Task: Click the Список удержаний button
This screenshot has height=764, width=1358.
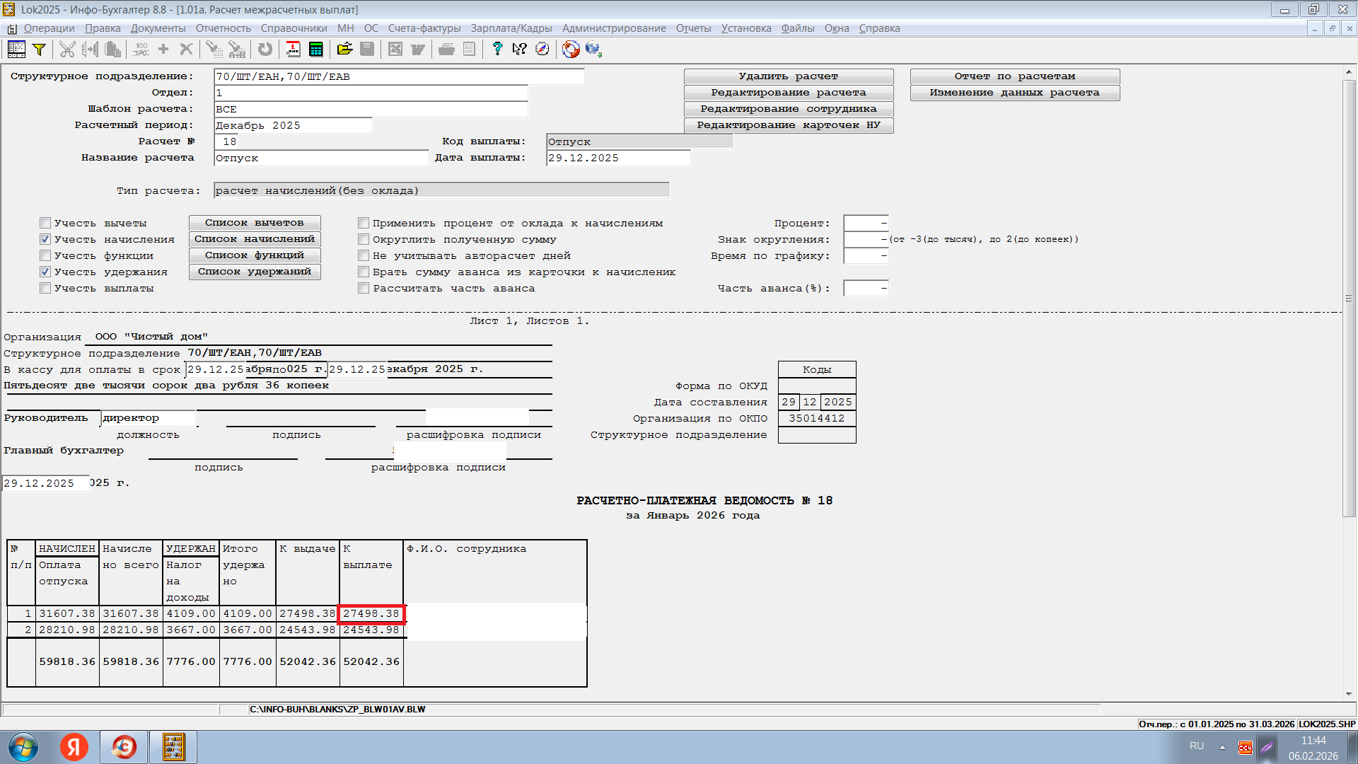Action: (255, 272)
